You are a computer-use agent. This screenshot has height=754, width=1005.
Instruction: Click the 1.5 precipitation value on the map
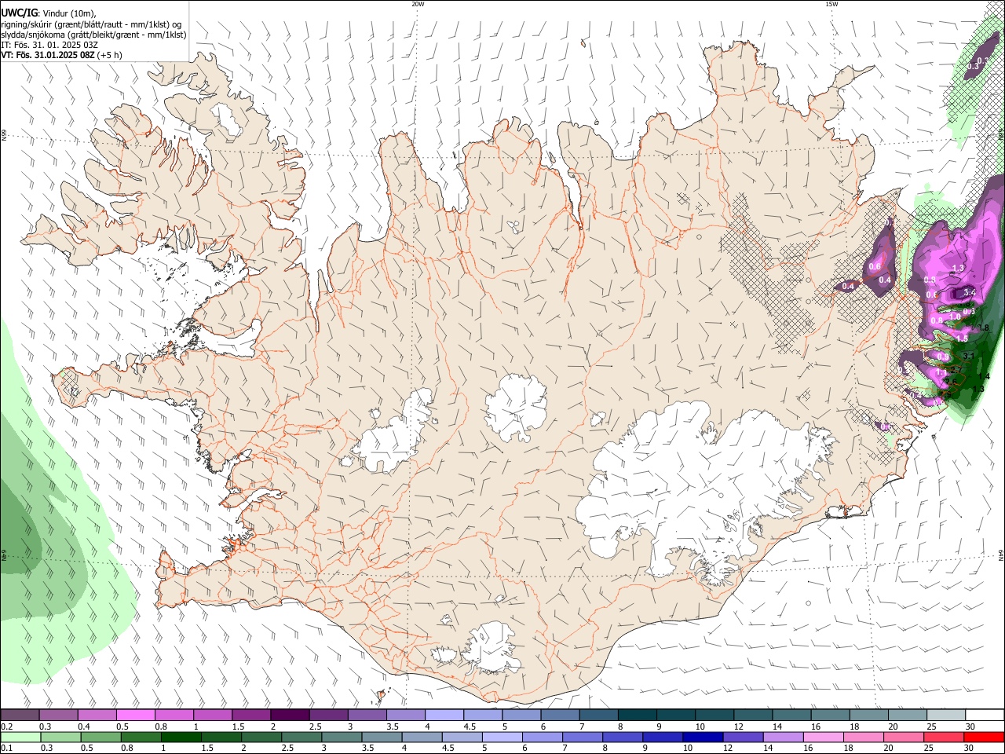click(963, 339)
